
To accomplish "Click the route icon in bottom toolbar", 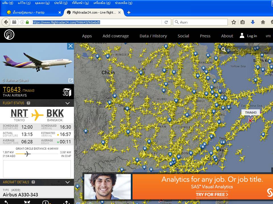I will coord(6,202).
